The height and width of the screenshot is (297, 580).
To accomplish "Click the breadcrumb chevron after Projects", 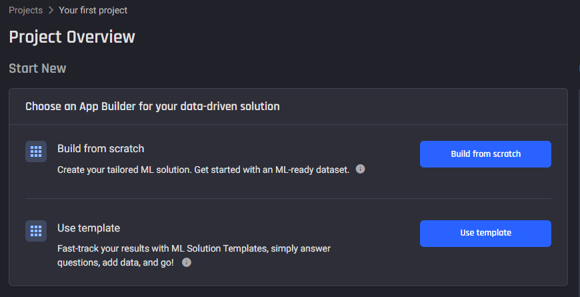I will pyautogui.click(x=51, y=11).
